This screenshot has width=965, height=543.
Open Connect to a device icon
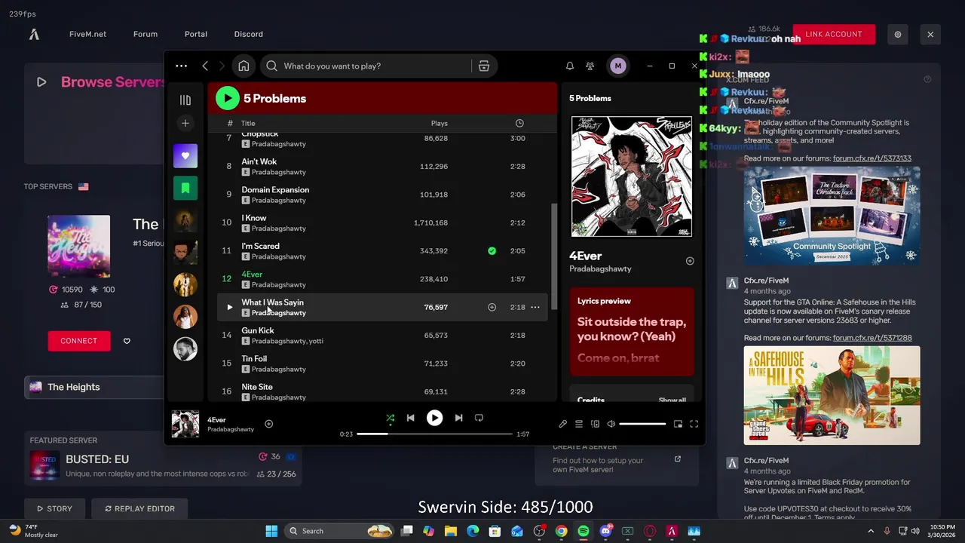595,424
